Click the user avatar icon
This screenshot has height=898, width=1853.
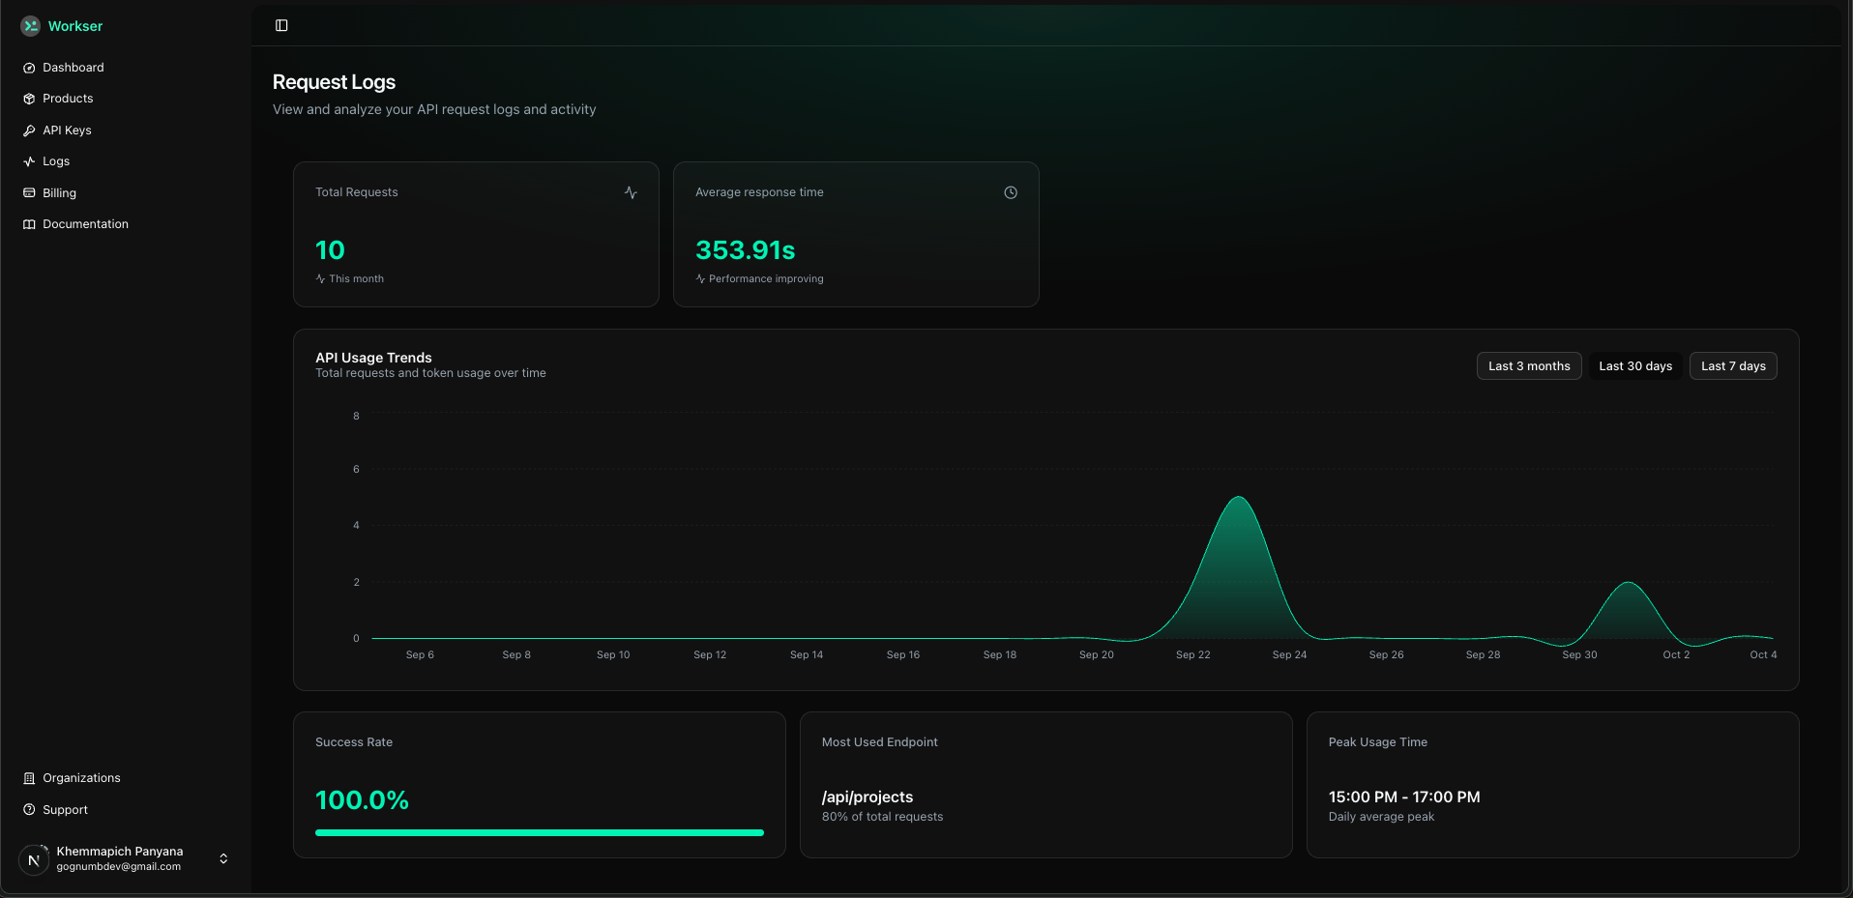click(34, 859)
